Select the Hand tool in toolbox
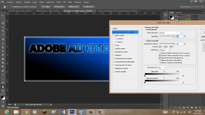The image size is (205, 115). (x=3, y=87)
